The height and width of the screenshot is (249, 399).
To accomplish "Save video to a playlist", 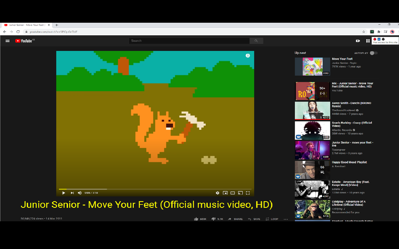I will point(254,219).
